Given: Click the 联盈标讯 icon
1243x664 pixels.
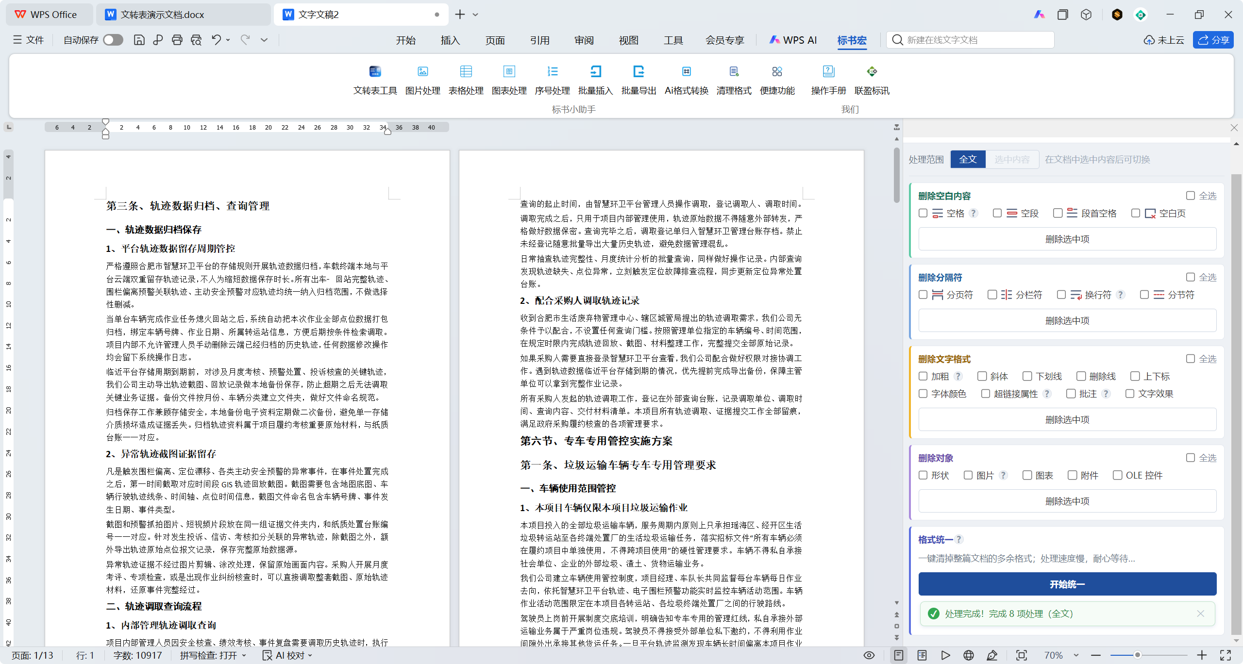Looking at the screenshot, I should pos(872,72).
